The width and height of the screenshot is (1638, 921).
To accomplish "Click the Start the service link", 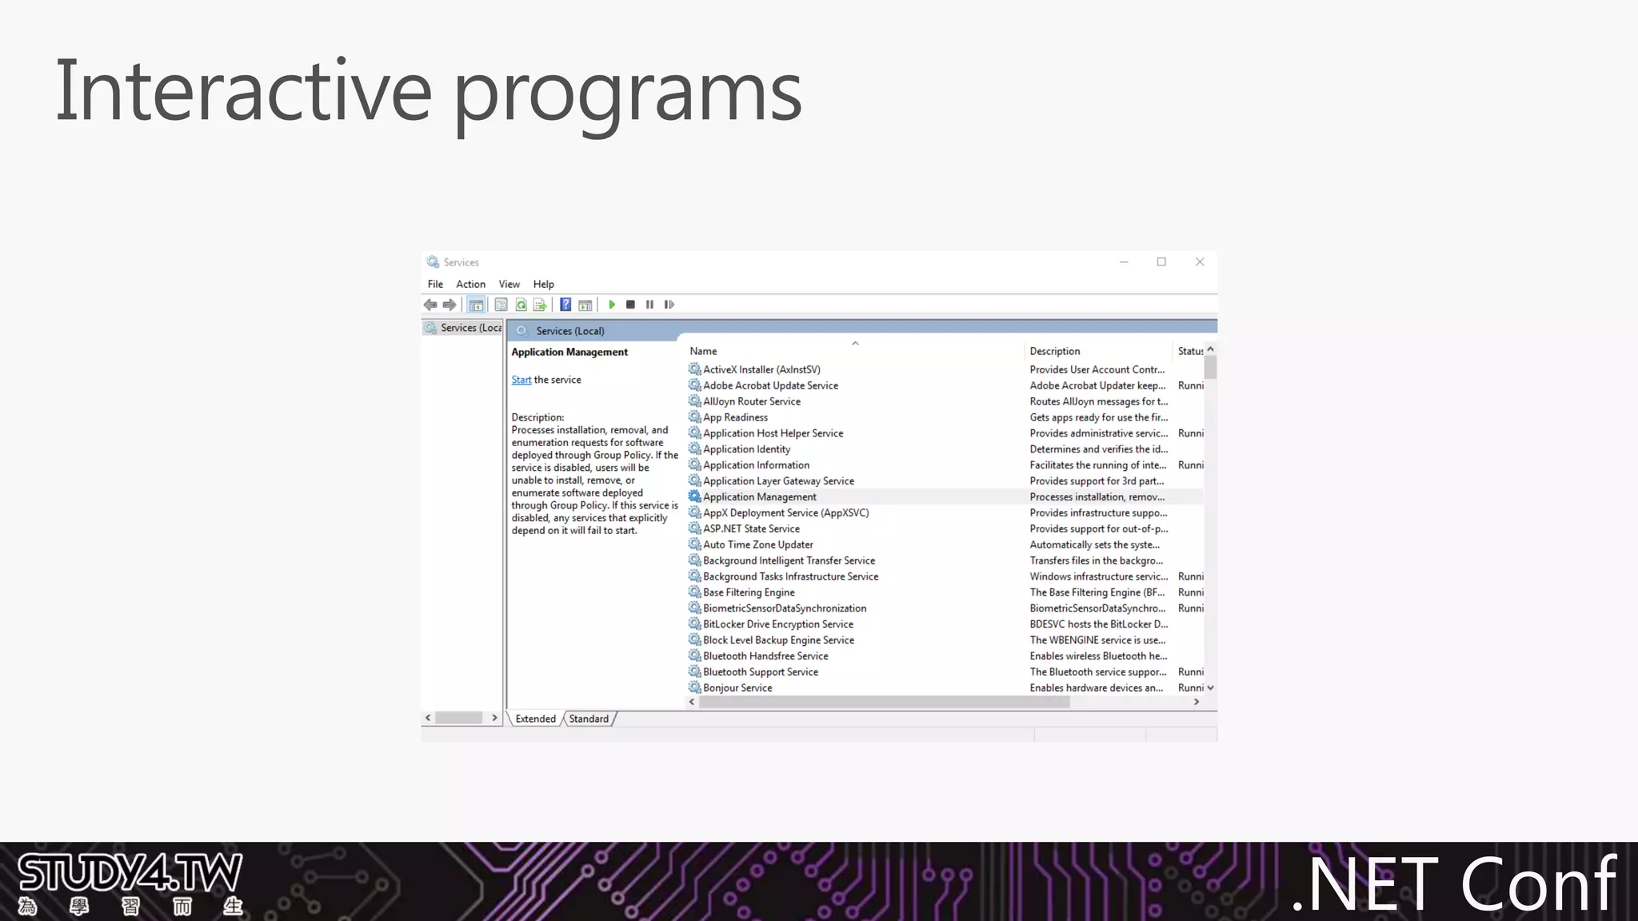I will (521, 380).
